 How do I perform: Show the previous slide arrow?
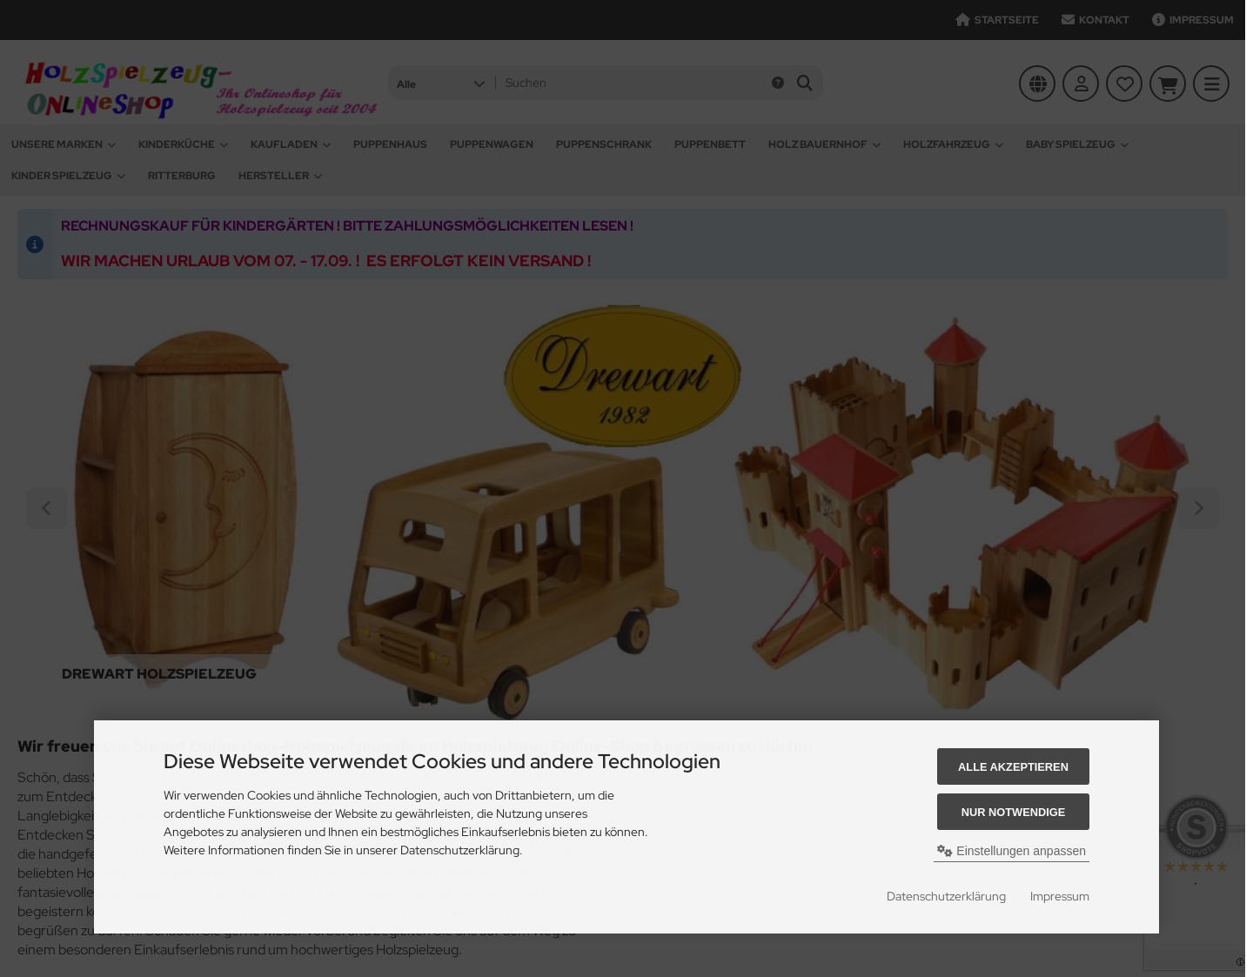pyautogui.click(x=47, y=508)
